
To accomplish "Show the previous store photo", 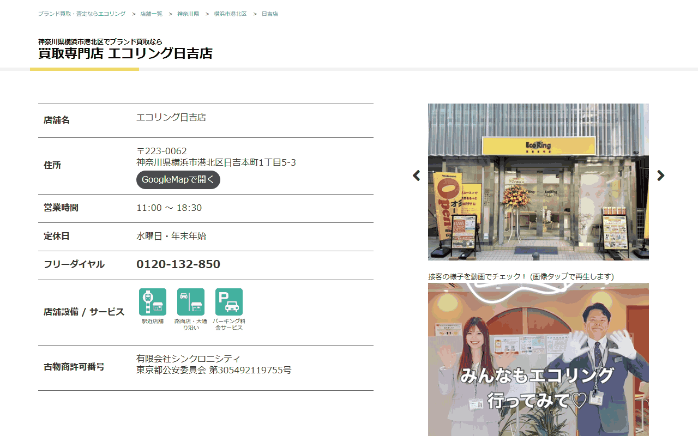I will click(417, 175).
